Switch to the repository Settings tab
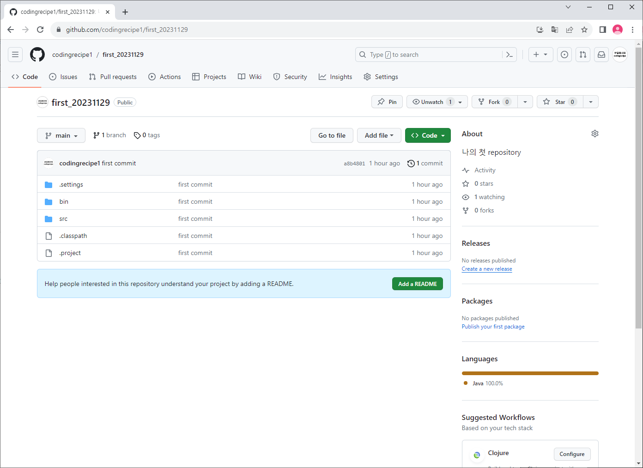The width and height of the screenshot is (643, 468). pos(381,77)
